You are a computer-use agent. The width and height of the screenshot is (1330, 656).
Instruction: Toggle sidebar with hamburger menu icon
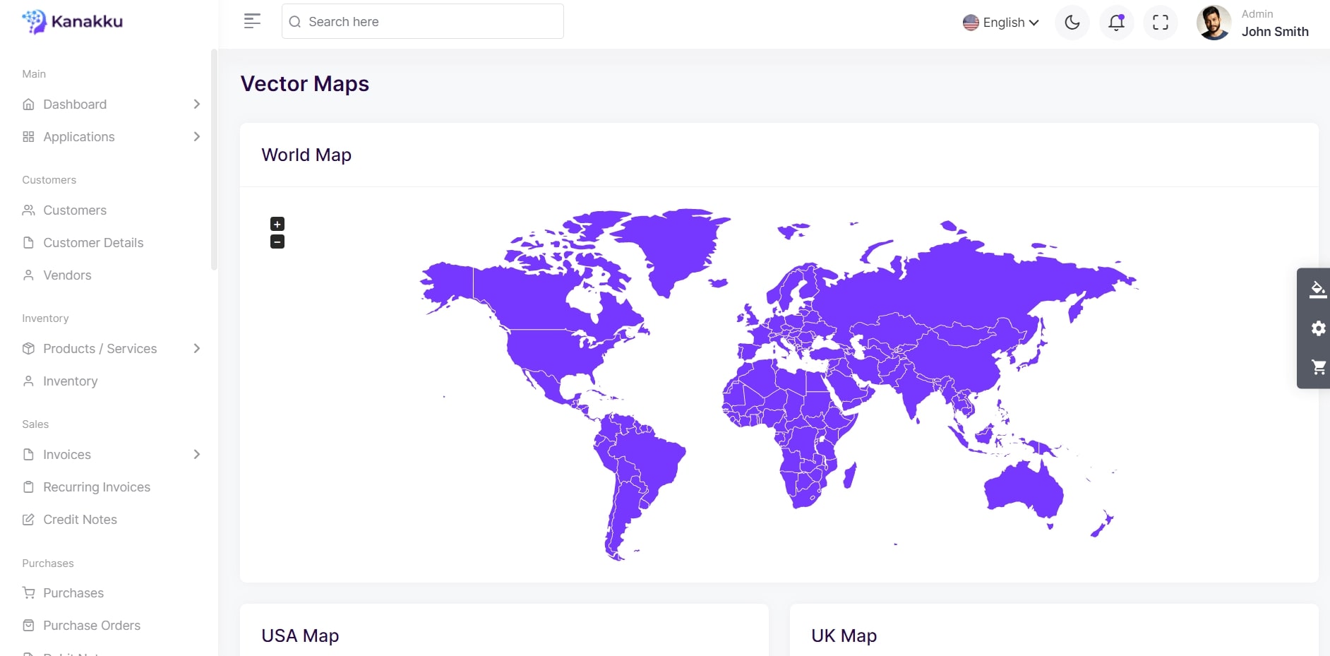(252, 21)
